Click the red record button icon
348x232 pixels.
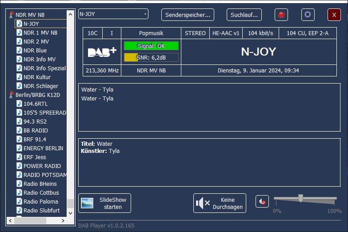click(281, 15)
